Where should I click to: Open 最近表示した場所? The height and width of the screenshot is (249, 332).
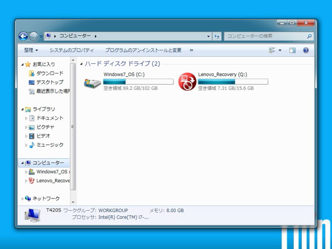tap(53, 91)
